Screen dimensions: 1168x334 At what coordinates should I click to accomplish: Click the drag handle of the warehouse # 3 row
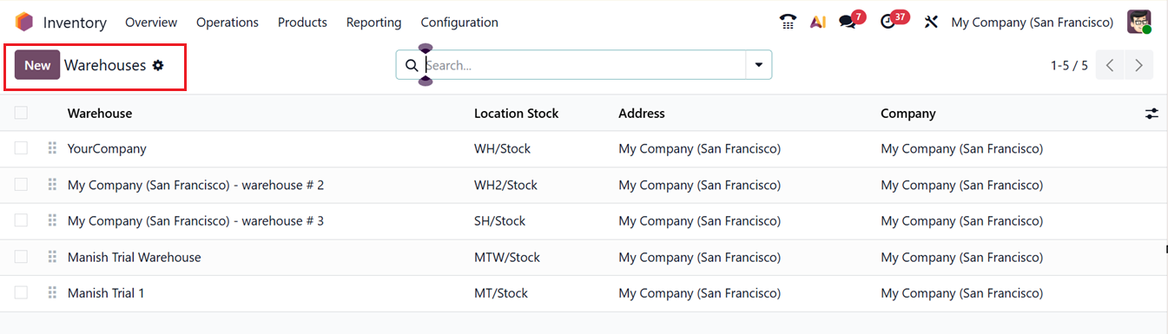tap(52, 221)
